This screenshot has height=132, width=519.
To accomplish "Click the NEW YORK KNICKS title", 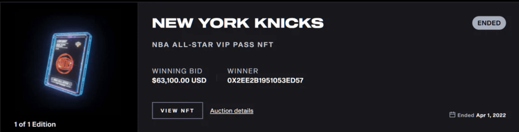I will pos(238,23).
